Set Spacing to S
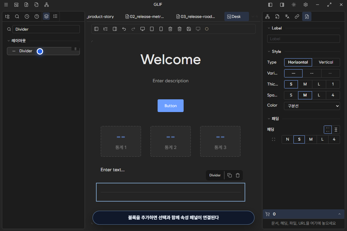This screenshot has height=231, width=347. 291,95
